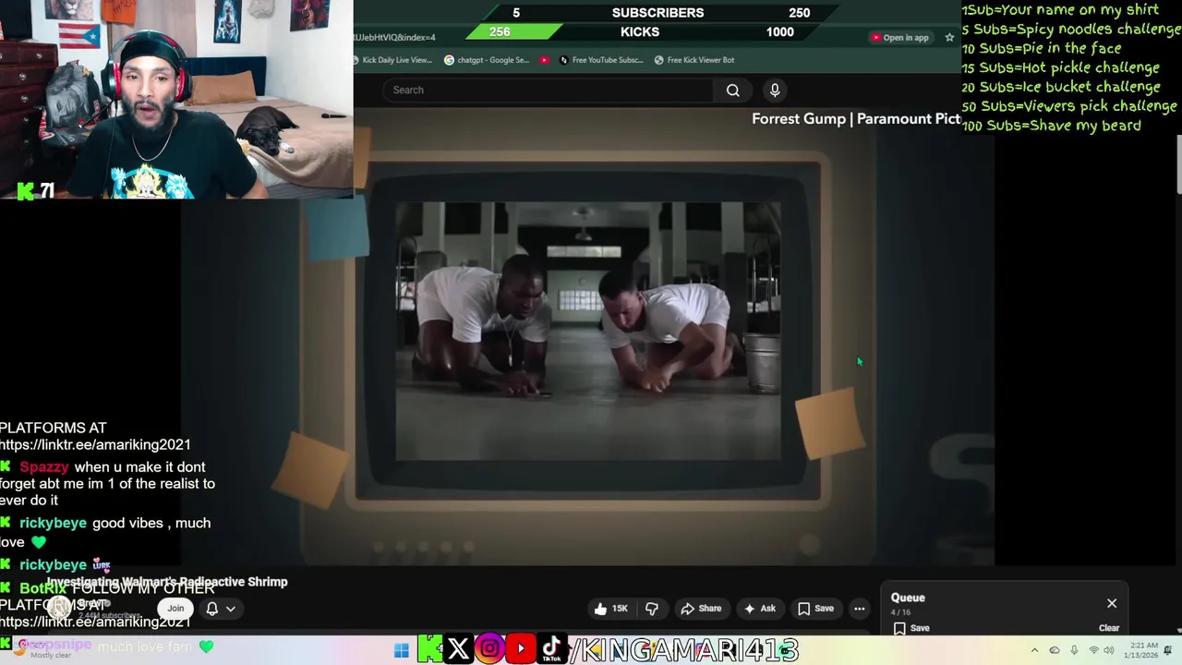Expand notification options dropdown arrow
Screen dimensions: 1182x665
click(231, 609)
